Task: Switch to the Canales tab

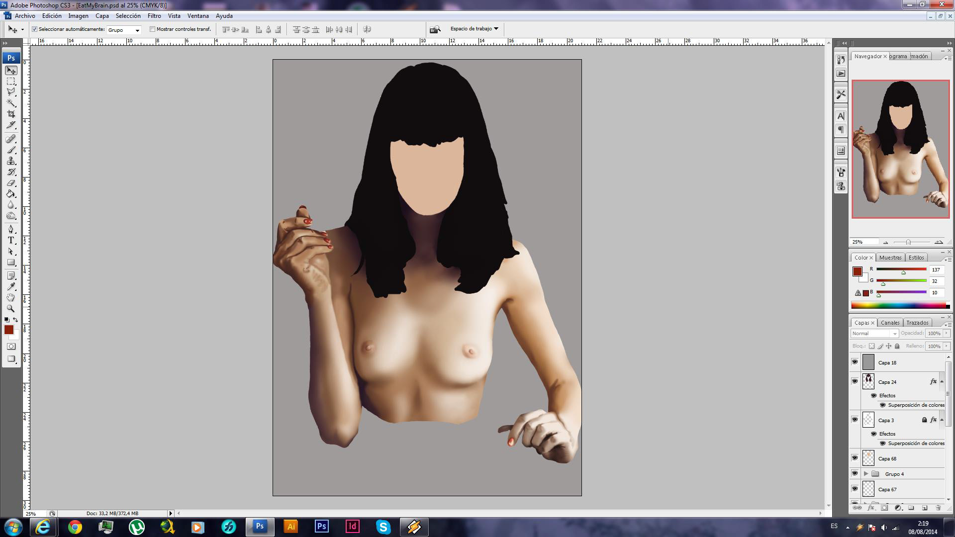Action: tap(890, 323)
